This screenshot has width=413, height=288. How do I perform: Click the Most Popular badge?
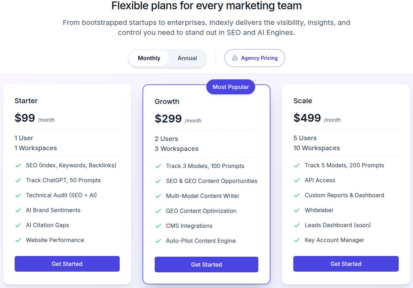point(231,87)
